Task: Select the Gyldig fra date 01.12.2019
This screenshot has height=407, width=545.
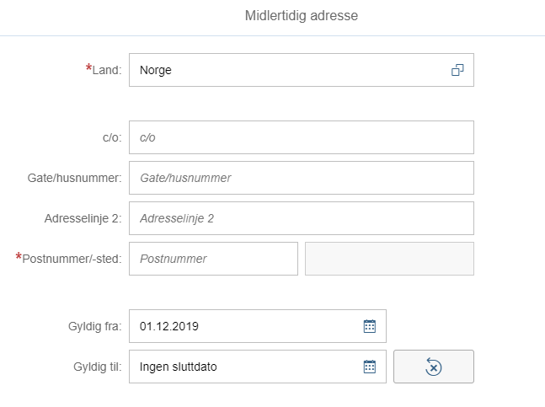Action: point(258,326)
